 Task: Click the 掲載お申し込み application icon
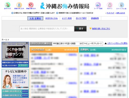click(x=19, y=6)
